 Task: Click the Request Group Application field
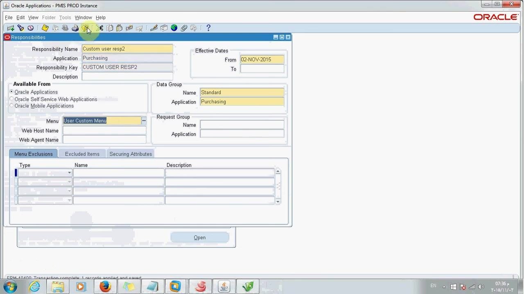pyautogui.click(x=242, y=134)
